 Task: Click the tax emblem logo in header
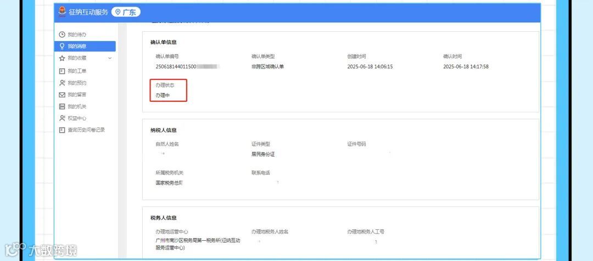coord(62,12)
